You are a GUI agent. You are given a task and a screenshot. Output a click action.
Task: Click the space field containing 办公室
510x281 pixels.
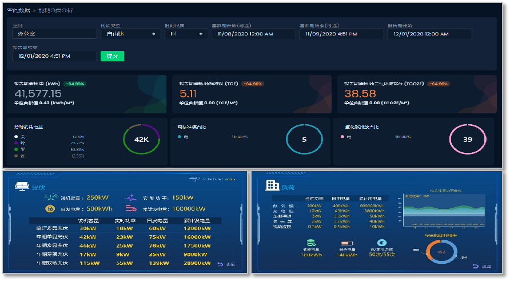pyautogui.click(x=55, y=34)
